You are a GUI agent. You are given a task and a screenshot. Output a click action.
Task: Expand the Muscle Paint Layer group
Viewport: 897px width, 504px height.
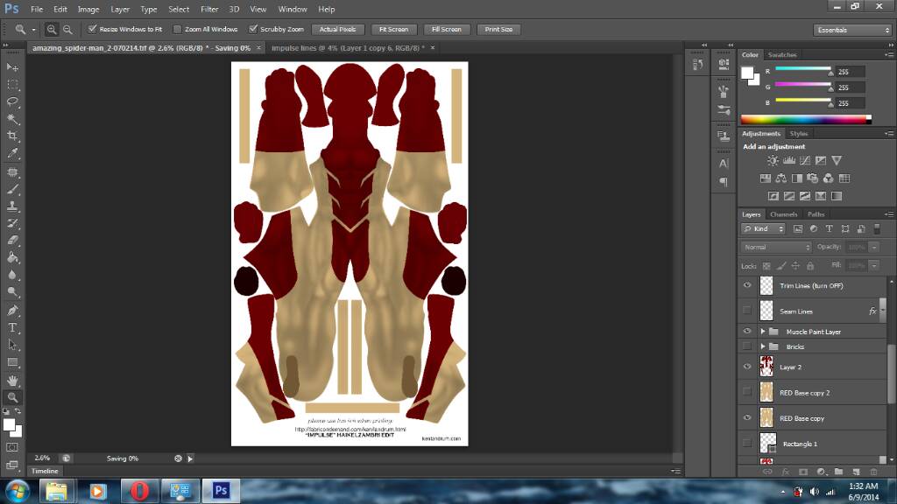coord(763,332)
